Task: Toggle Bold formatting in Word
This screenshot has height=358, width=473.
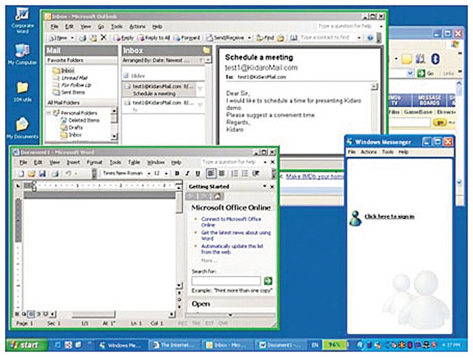Action: coord(177,173)
